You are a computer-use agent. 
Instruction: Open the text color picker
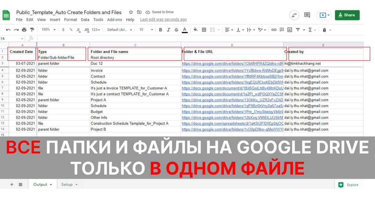185,30
